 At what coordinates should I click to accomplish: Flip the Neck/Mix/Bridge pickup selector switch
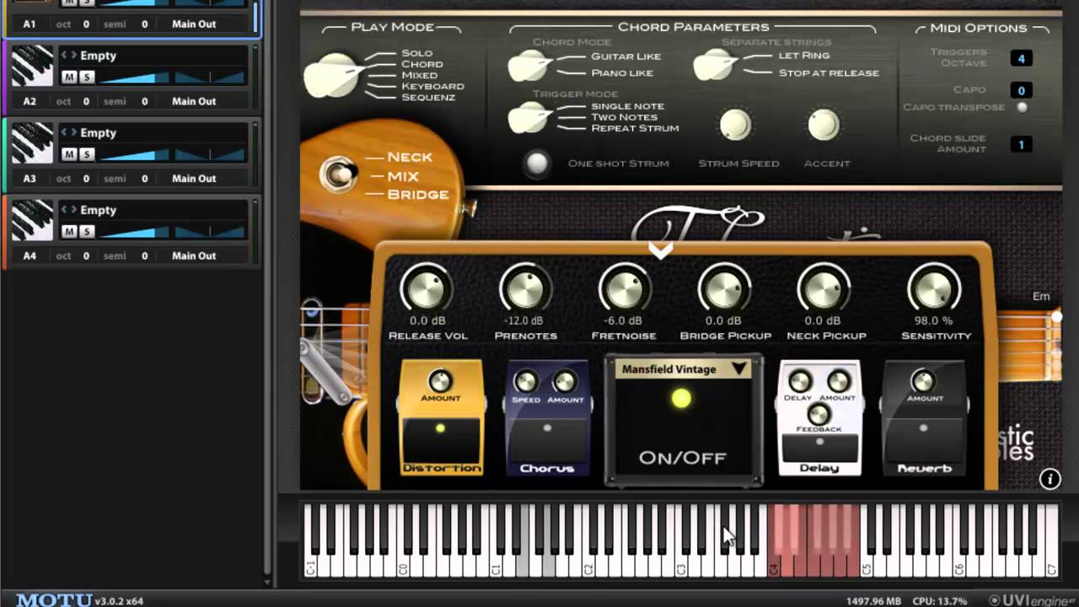pyautogui.click(x=337, y=174)
